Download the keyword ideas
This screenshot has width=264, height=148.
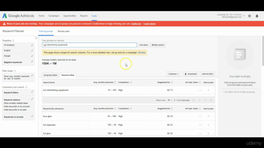point(191,74)
